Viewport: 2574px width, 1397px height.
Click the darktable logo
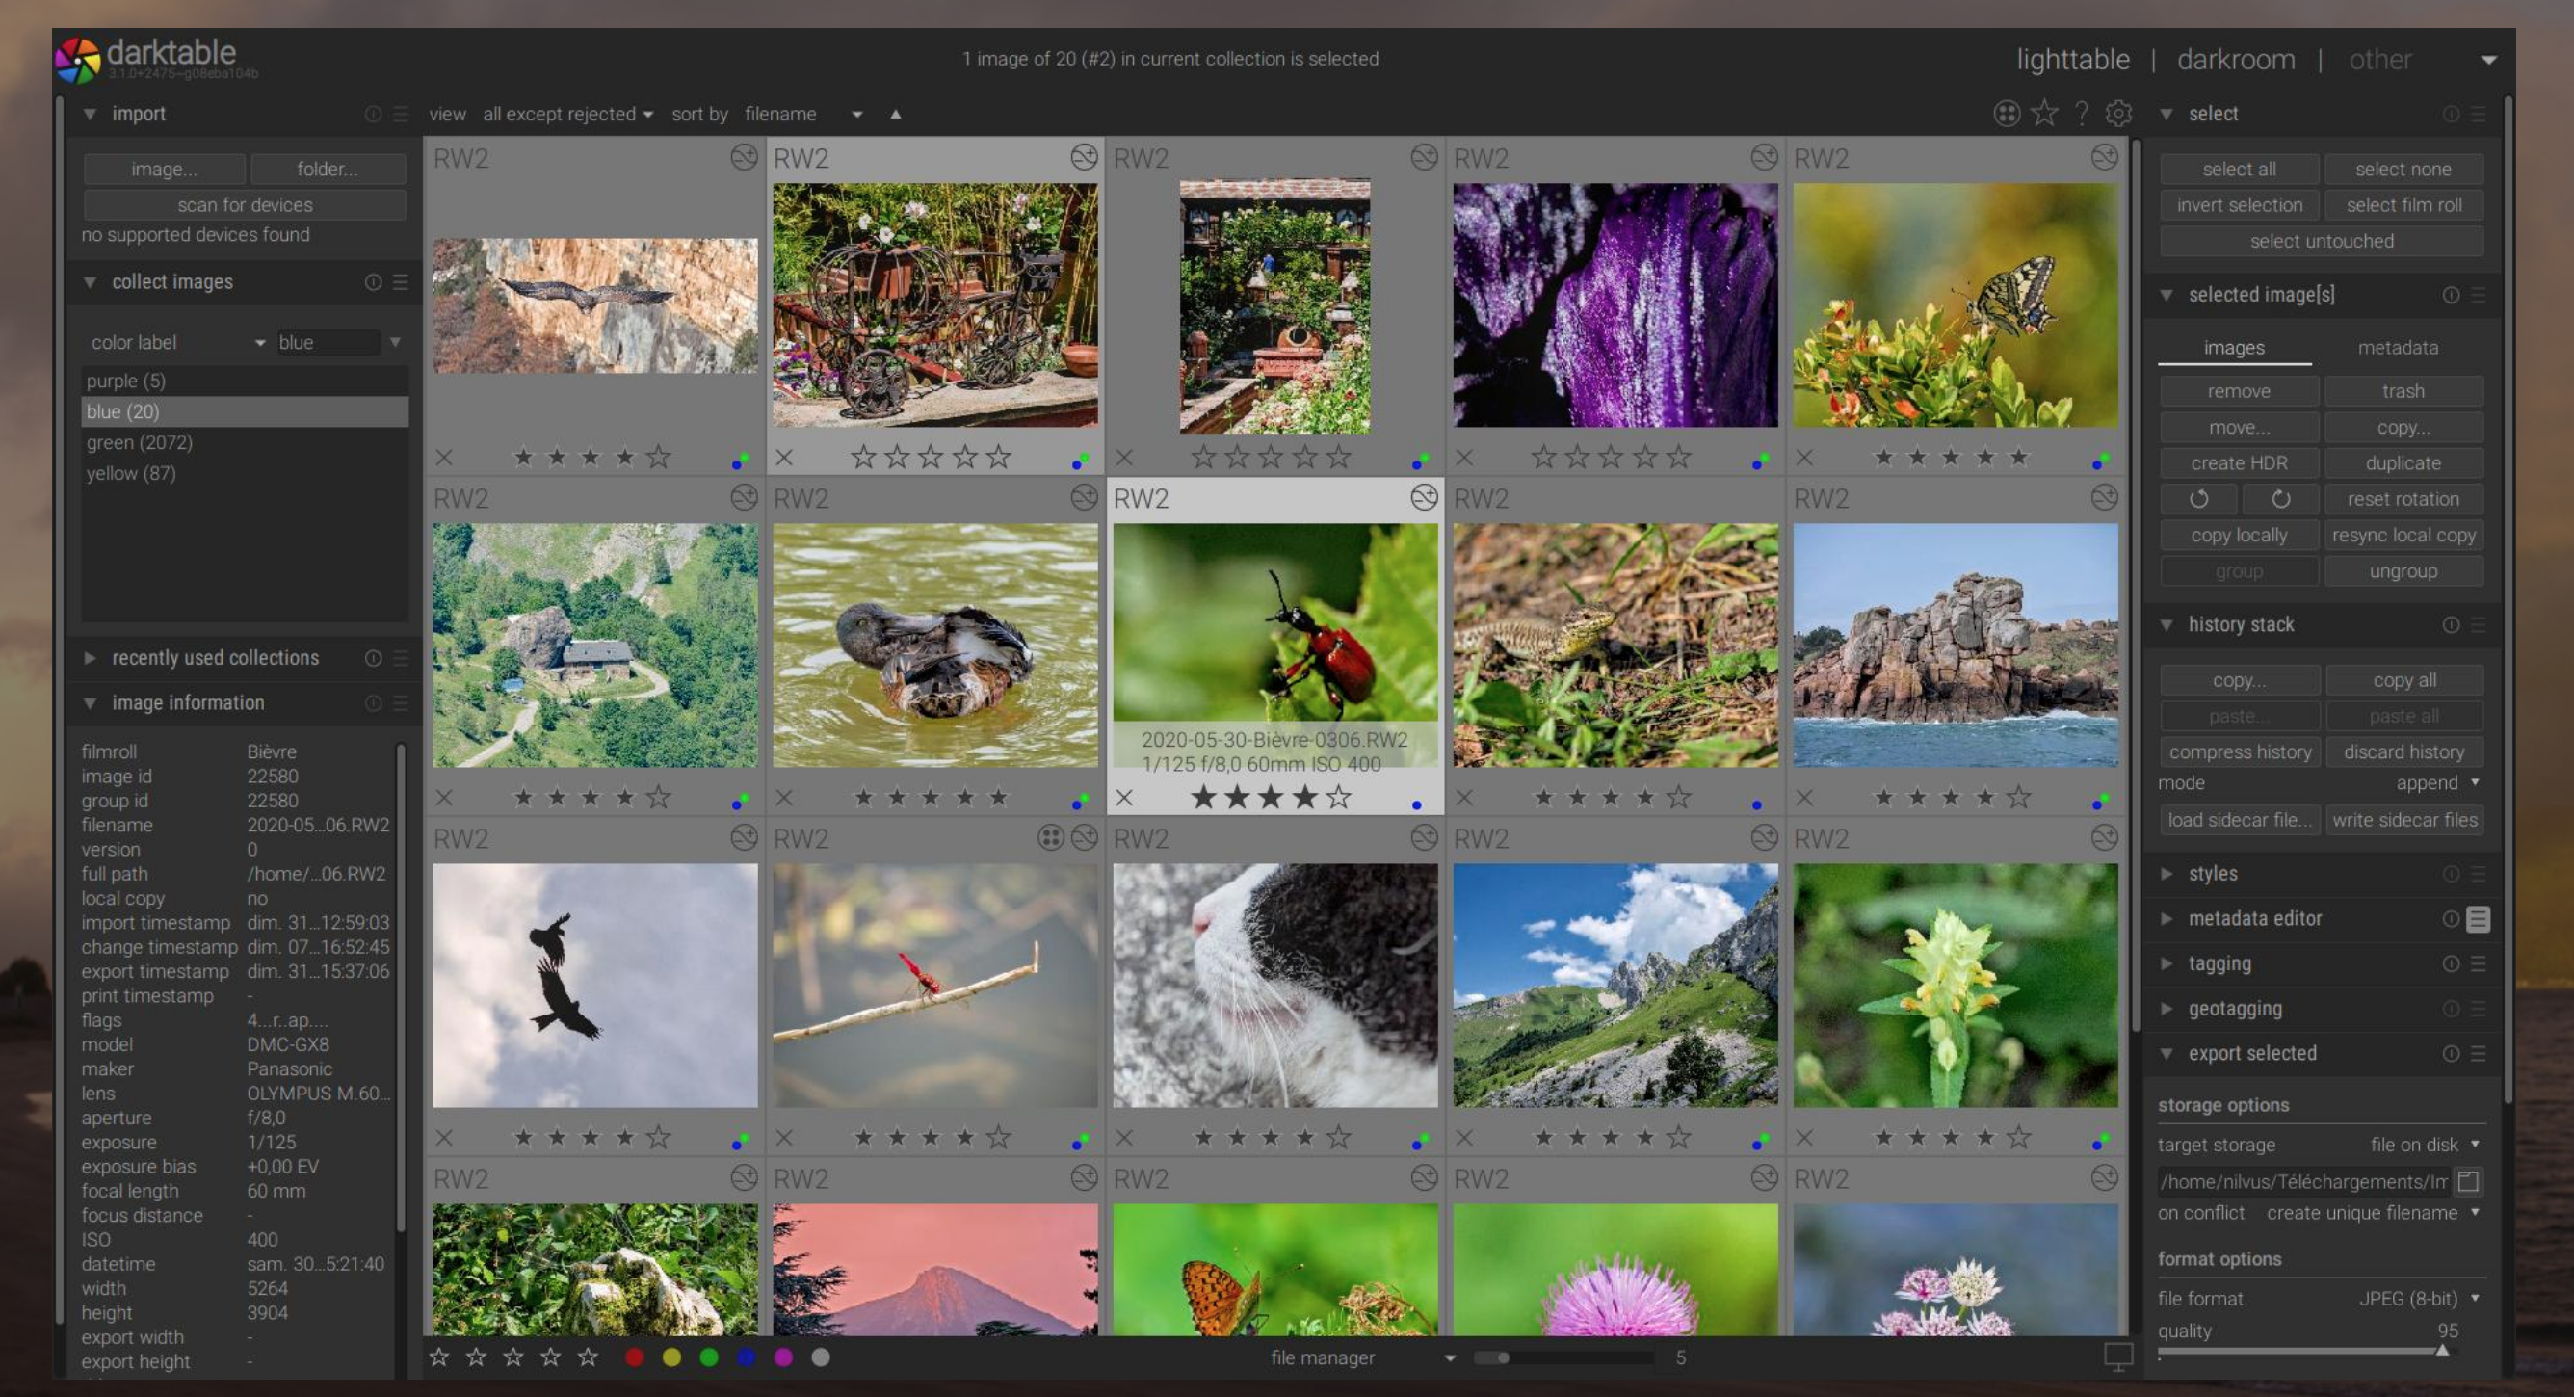tap(78, 60)
